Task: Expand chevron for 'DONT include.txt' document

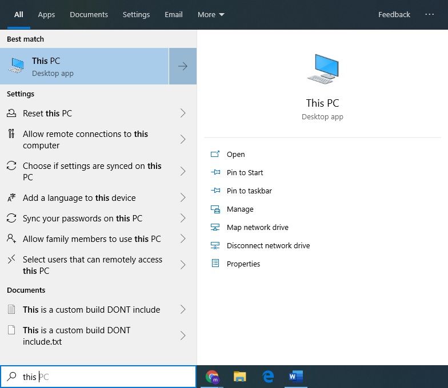Action: [x=183, y=336]
